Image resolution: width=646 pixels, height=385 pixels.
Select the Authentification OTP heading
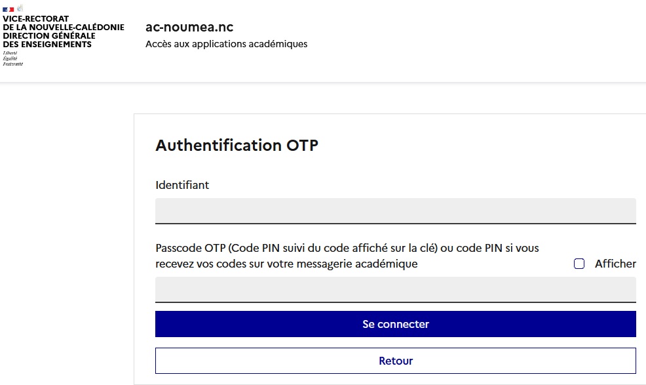tap(237, 146)
